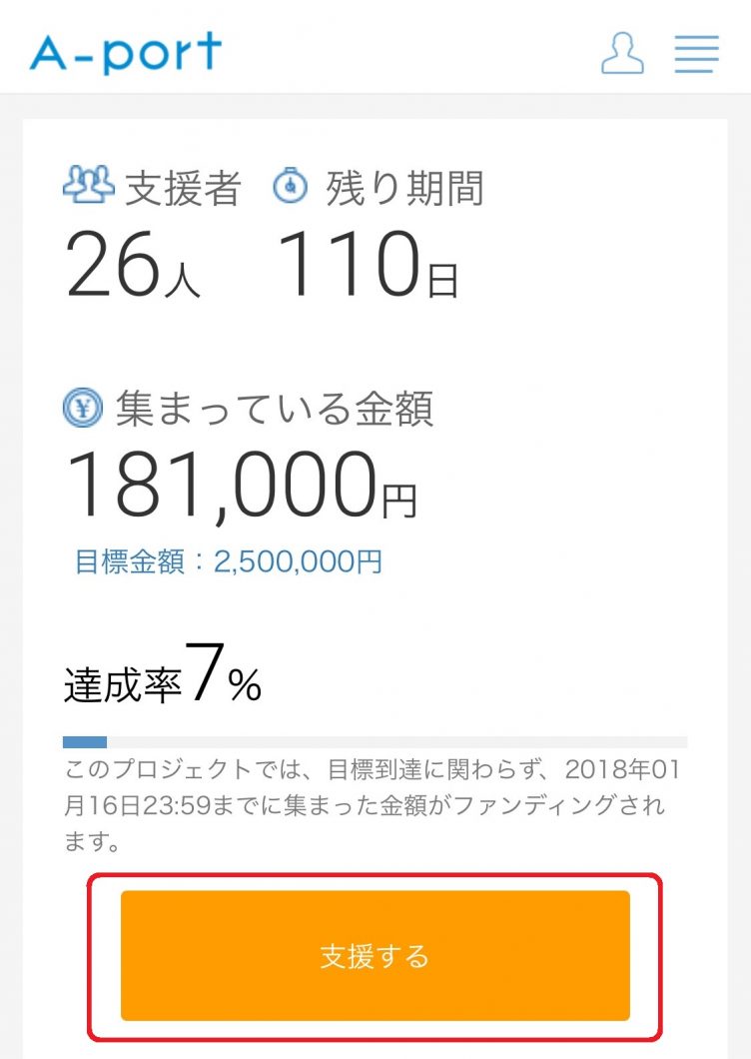Click the blue filled part of progress bar

click(85, 742)
